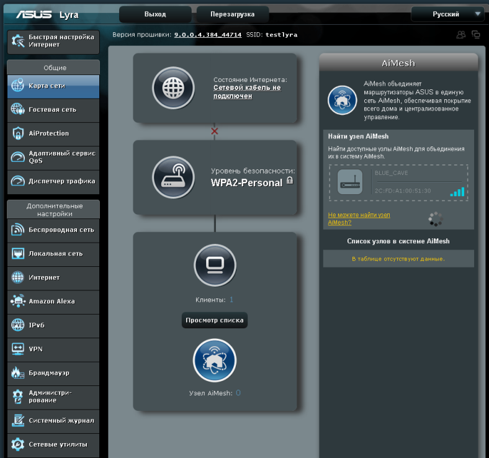489x458 pixels.
Task: Click the router wireless security icon
Action: pos(173,177)
